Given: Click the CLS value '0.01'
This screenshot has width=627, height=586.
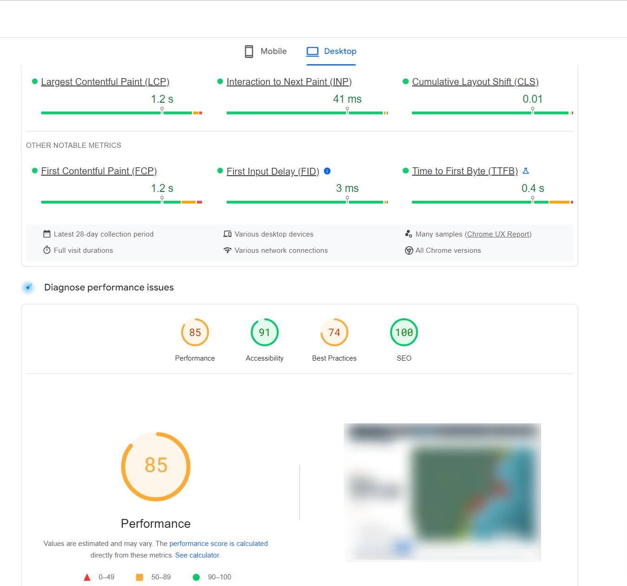Looking at the screenshot, I should [x=533, y=99].
